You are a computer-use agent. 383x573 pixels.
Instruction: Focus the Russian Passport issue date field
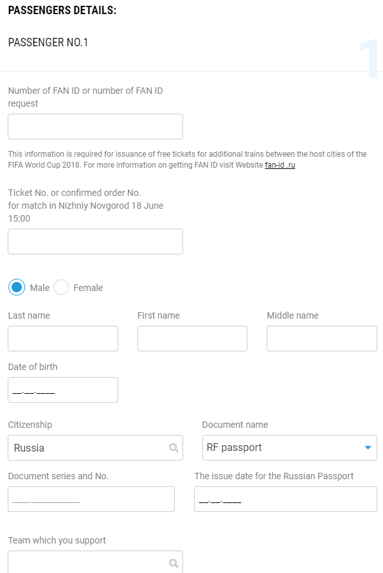point(285,499)
